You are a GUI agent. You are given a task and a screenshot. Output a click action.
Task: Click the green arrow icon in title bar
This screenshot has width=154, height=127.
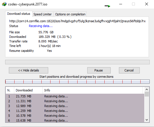(x=108, y=6)
